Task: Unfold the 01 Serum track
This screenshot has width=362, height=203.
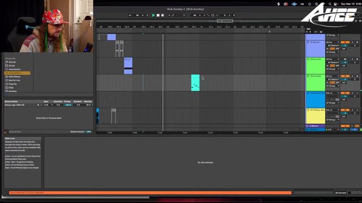Action: (x=308, y=42)
